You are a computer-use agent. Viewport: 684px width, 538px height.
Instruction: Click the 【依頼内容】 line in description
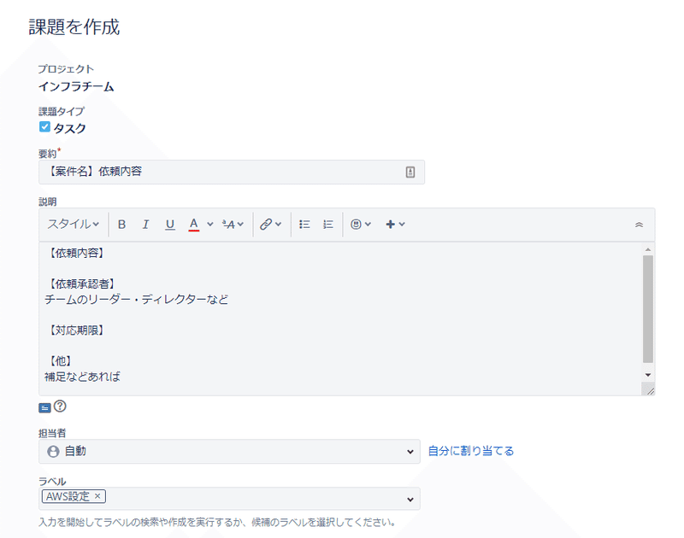(75, 253)
